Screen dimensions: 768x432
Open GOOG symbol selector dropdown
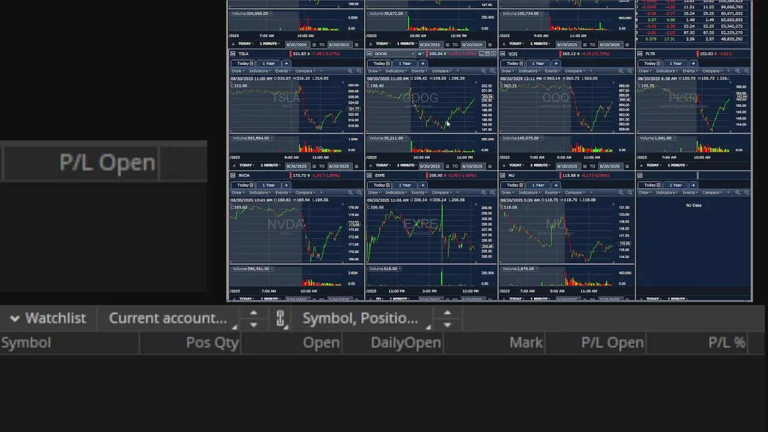tap(394, 53)
